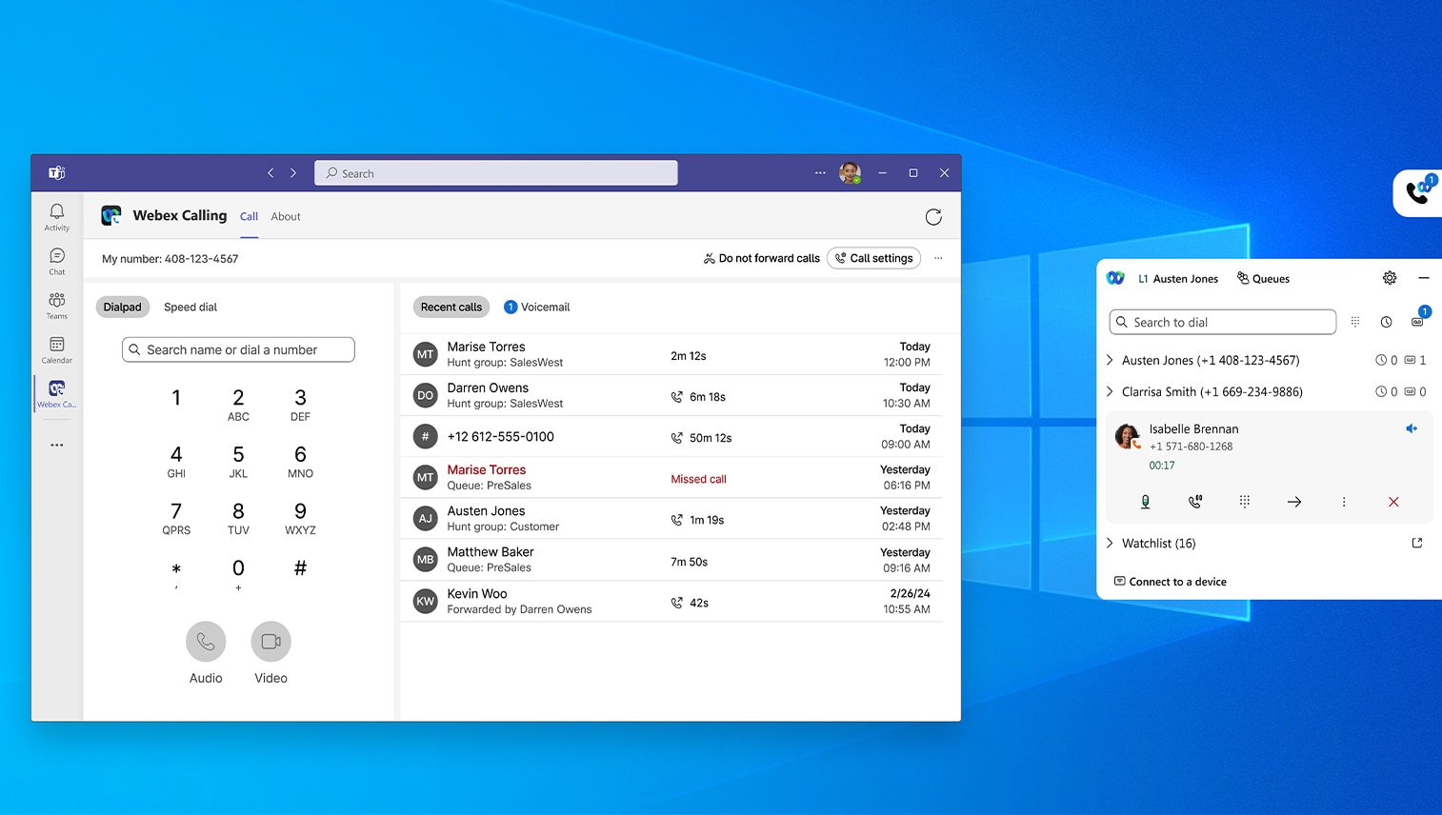Open L1 Austen Jones line selector
The width and height of the screenshot is (1442, 815).
click(x=1178, y=279)
